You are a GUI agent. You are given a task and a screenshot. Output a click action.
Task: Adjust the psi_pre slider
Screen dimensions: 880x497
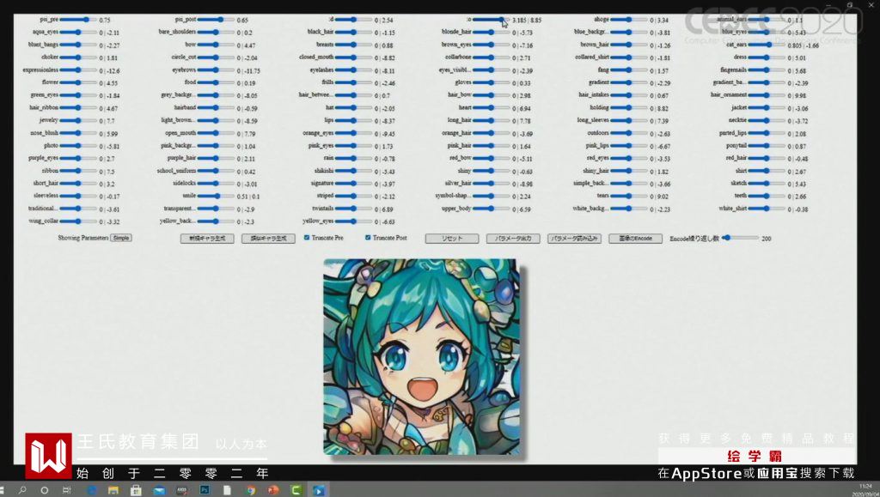pos(78,20)
